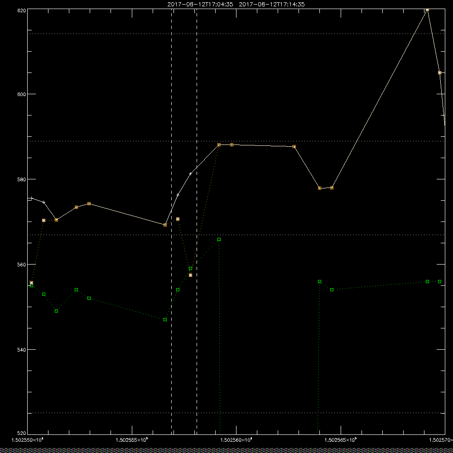Select the highest green square marker near 566

pos(219,240)
